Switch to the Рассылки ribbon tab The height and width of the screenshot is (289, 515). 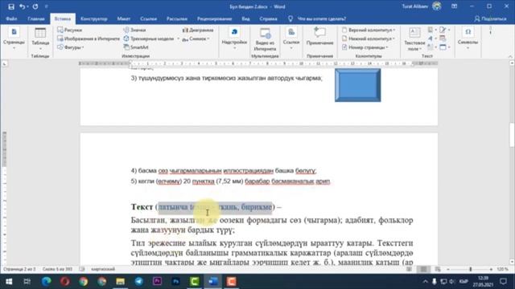(x=177, y=19)
